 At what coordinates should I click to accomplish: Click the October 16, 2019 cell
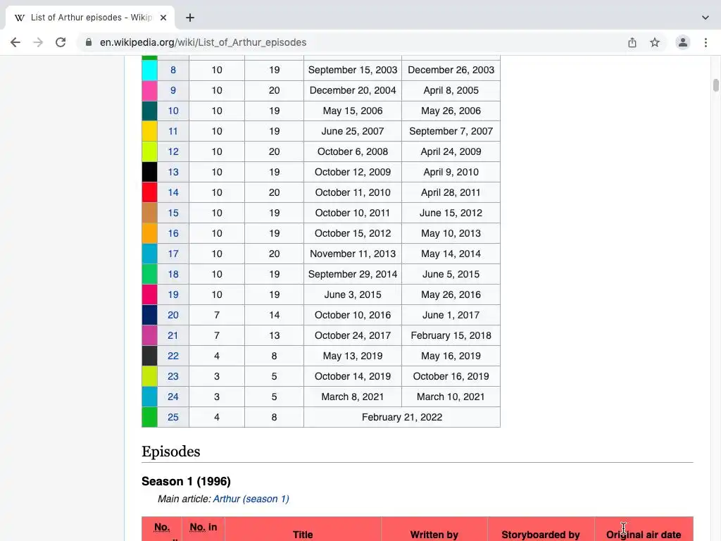451,376
